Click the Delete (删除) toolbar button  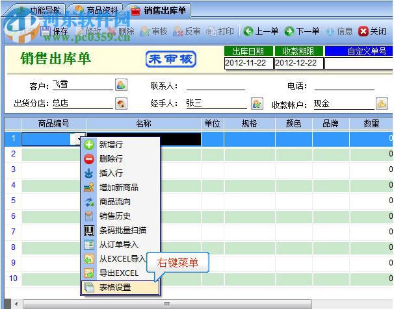pos(121,31)
